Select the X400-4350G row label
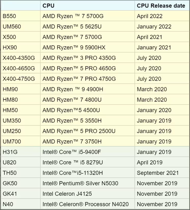Screen dimensions: 190x210 pyautogui.click(x=19, y=58)
